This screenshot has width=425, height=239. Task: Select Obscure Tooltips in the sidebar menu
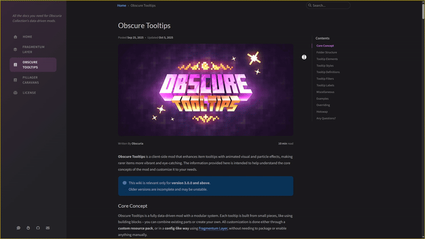pyautogui.click(x=33, y=65)
